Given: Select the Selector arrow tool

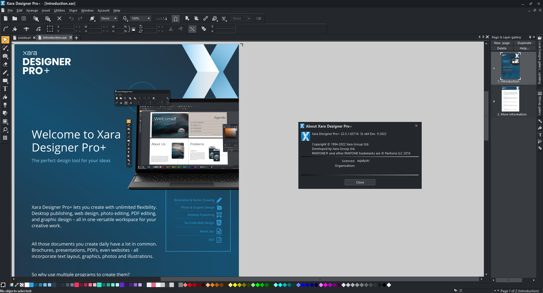Looking at the screenshot, I should (5, 40).
